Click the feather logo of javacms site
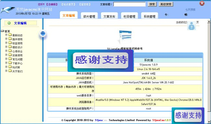The width and height of the screenshot is (211, 124). (8, 10)
